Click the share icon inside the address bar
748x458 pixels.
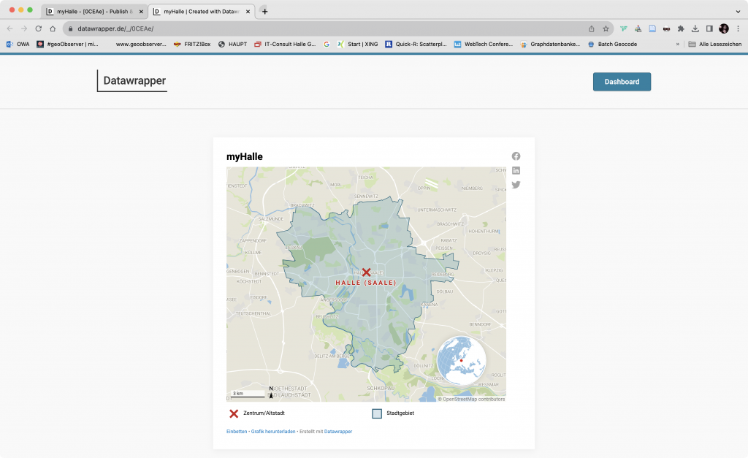click(592, 28)
